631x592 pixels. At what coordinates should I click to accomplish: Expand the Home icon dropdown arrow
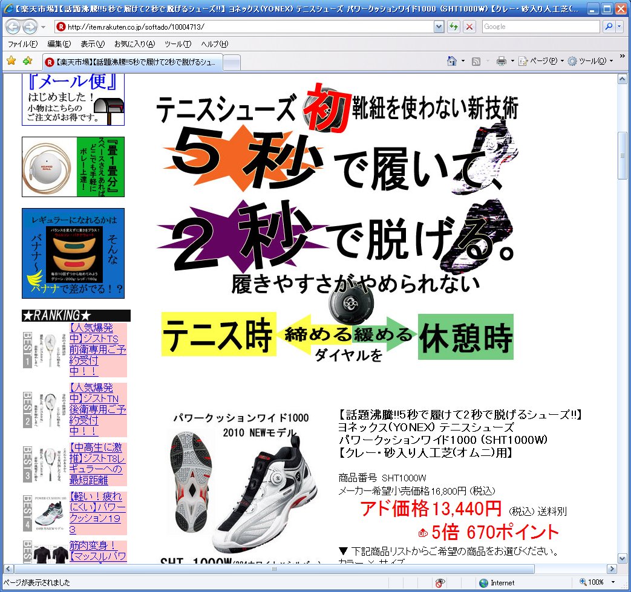click(x=463, y=61)
